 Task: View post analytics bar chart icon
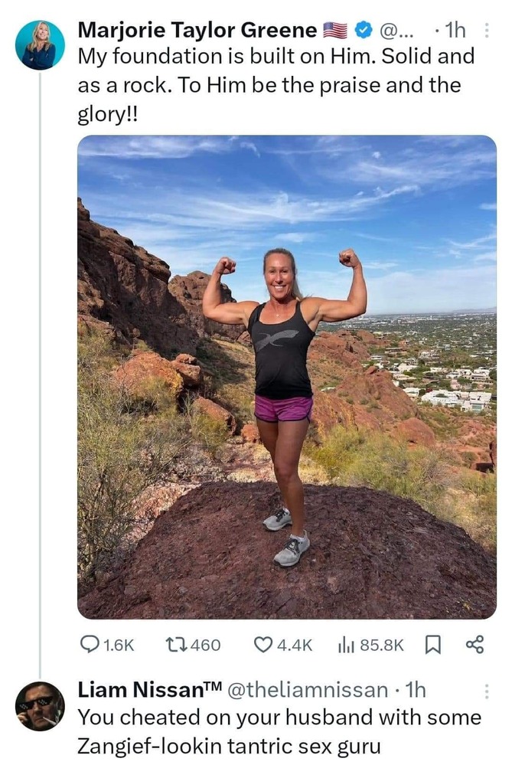click(x=346, y=646)
